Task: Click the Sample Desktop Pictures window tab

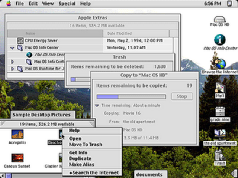Action: pos(43,115)
